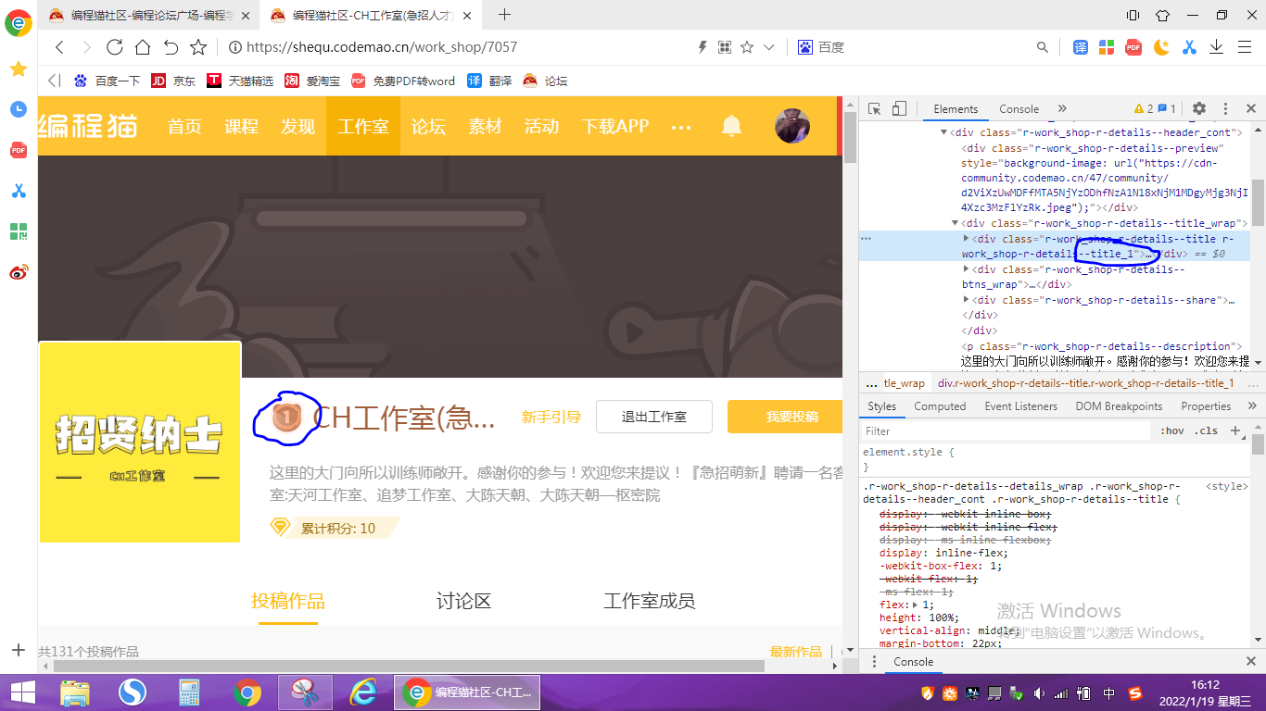Open the QR code grid icon
The height and width of the screenshot is (711, 1266).
coord(725,47)
